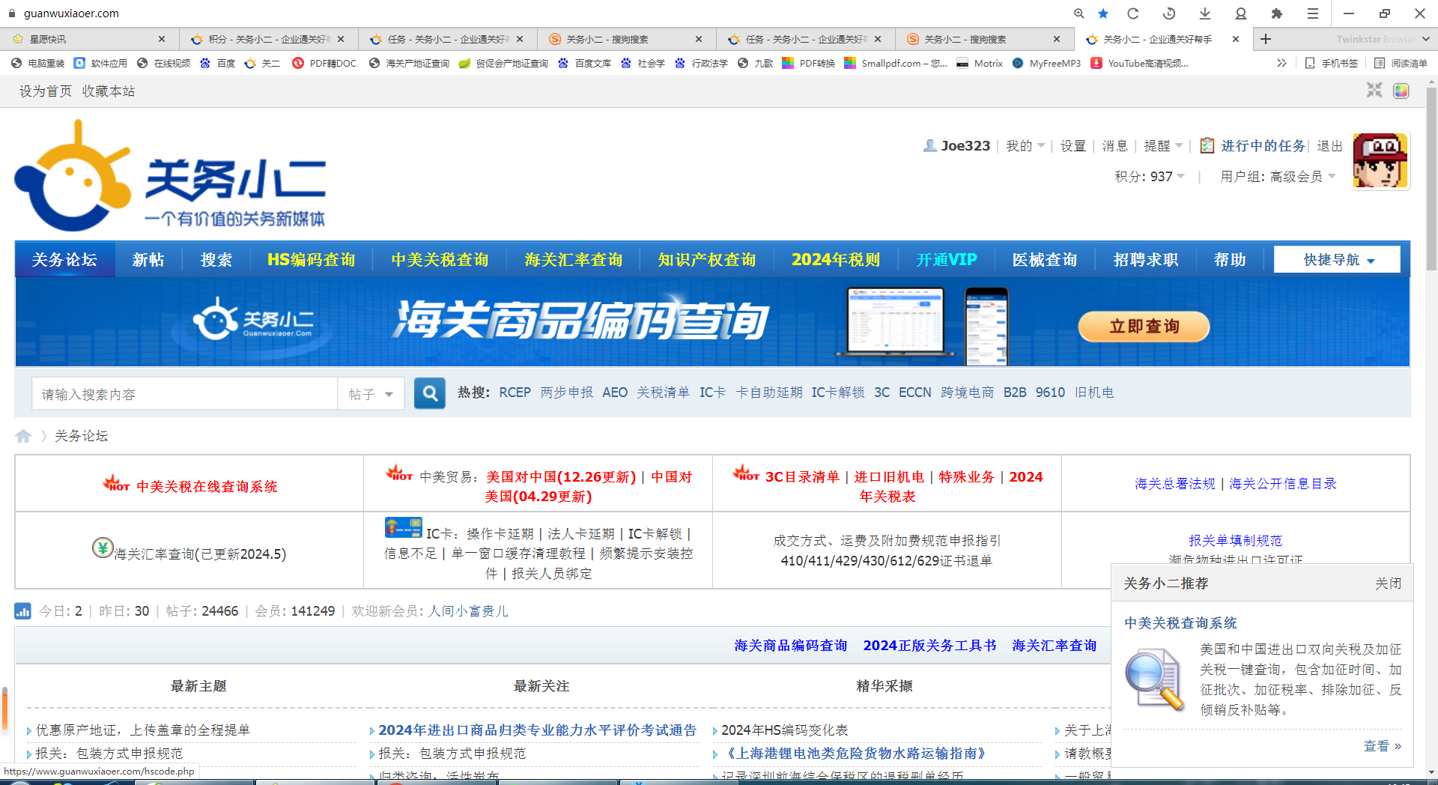Open the PDF转DOC bookmark
The height and width of the screenshot is (785, 1438).
tap(324, 63)
